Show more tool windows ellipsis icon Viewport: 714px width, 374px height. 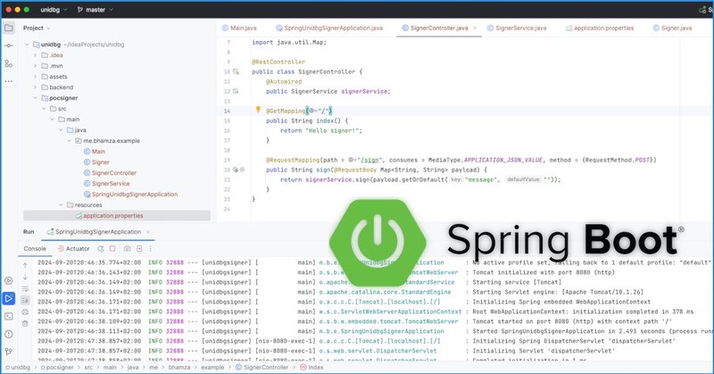9,81
